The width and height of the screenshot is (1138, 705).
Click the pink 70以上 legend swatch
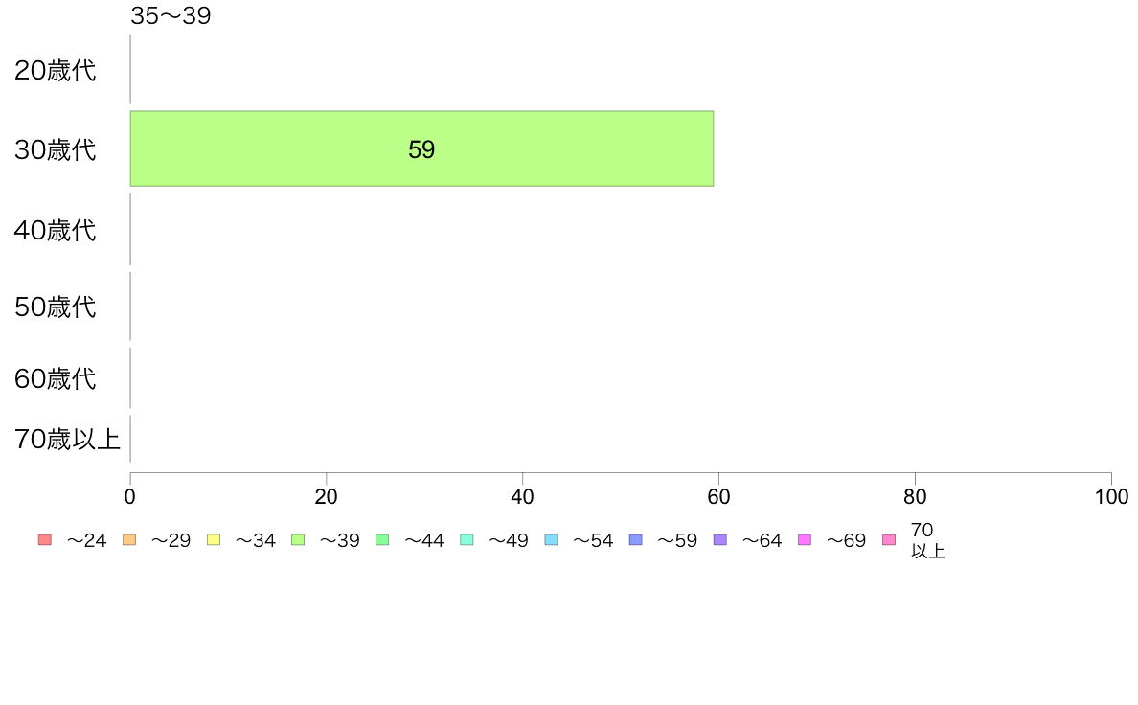888,539
